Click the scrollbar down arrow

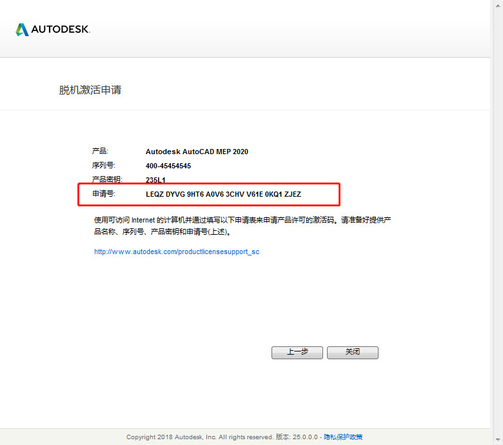coord(498,440)
